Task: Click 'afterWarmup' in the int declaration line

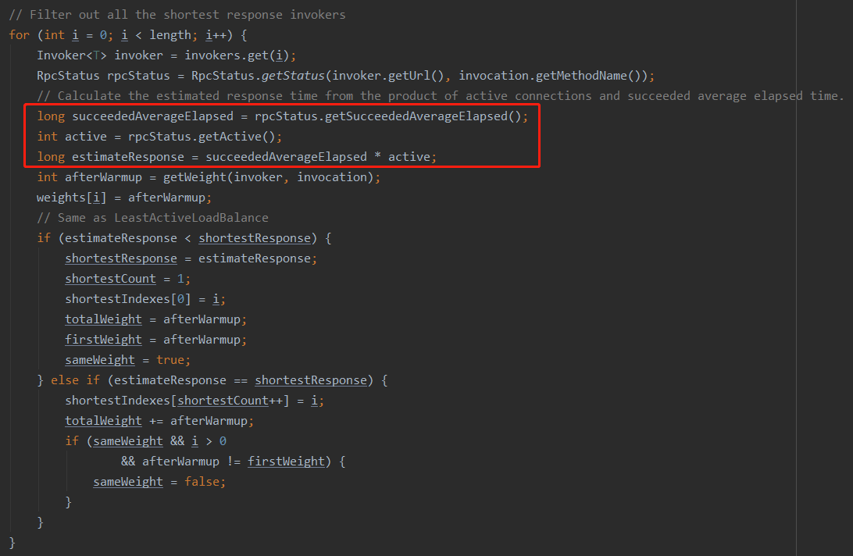Action: (103, 177)
